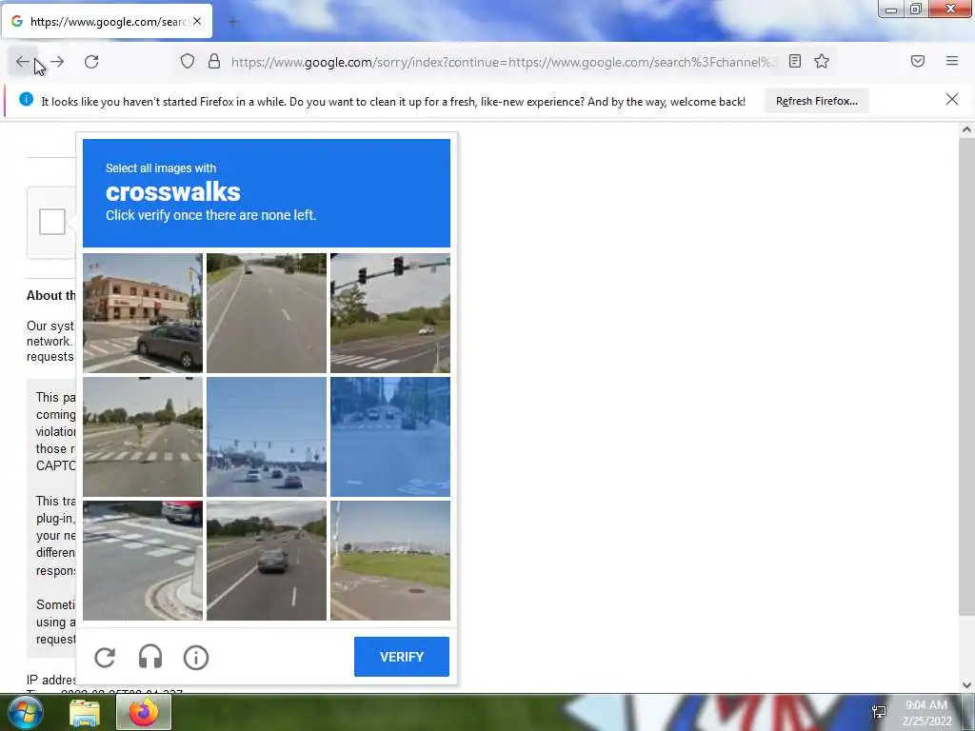Click the Firefox taskbar icon

tap(144, 712)
